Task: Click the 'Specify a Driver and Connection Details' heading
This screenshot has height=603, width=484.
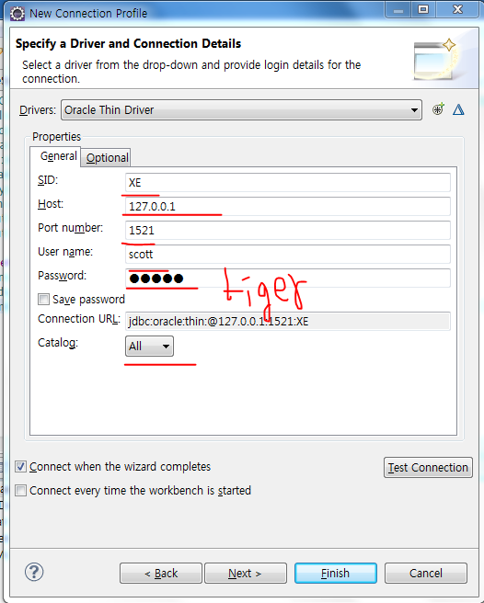Action: coord(128,43)
